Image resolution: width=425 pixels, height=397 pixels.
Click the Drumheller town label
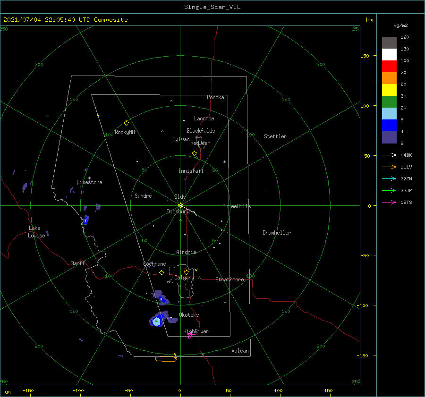pyautogui.click(x=277, y=233)
